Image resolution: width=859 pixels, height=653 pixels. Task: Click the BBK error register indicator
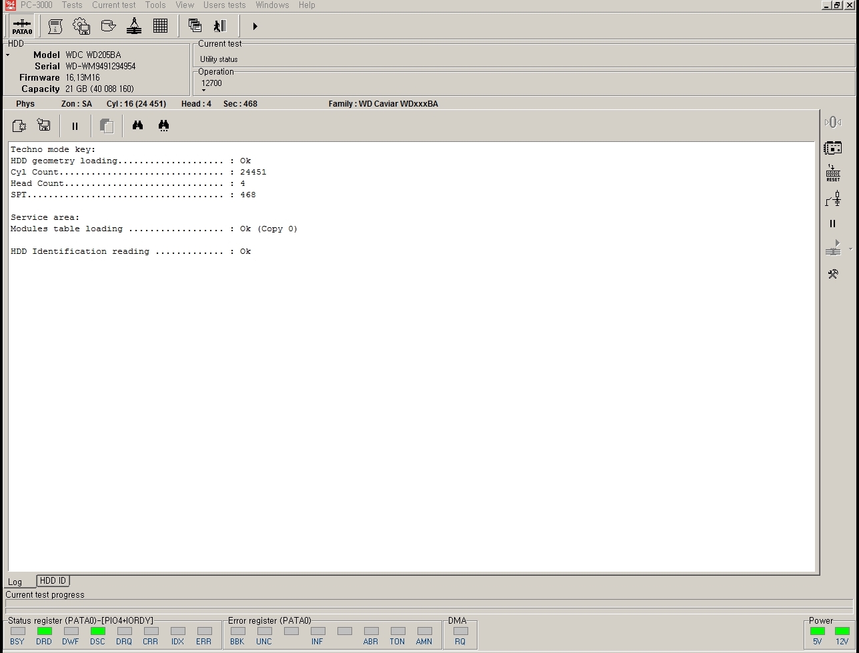237,631
